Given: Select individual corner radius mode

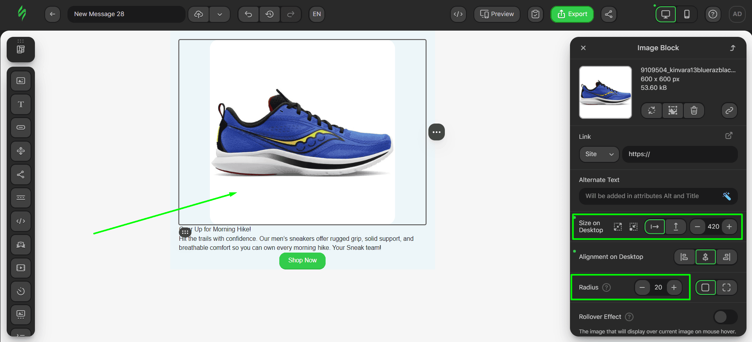Looking at the screenshot, I should coord(727,287).
